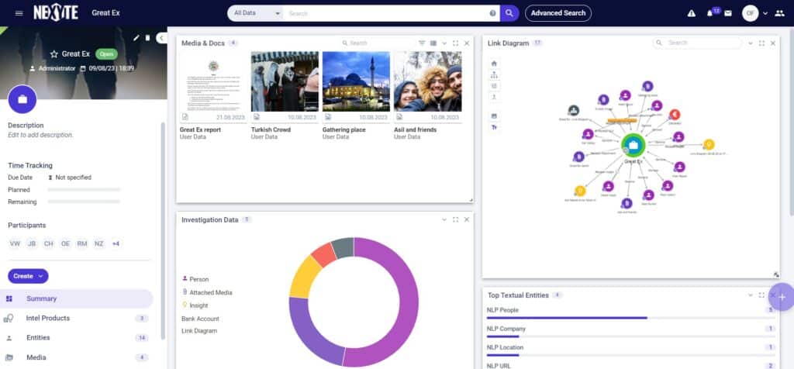
Task: Click the list layout icon in Link Diagram
Action: point(494,85)
